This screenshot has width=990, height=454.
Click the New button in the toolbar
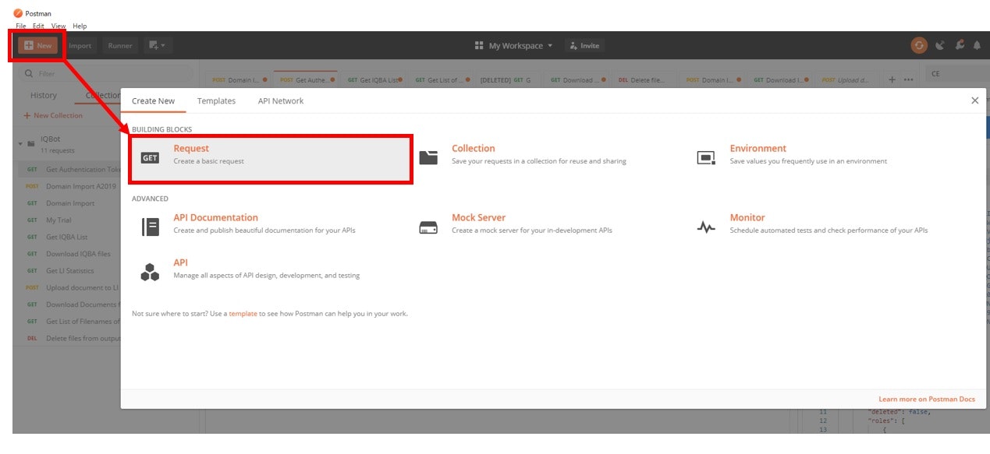pos(37,45)
